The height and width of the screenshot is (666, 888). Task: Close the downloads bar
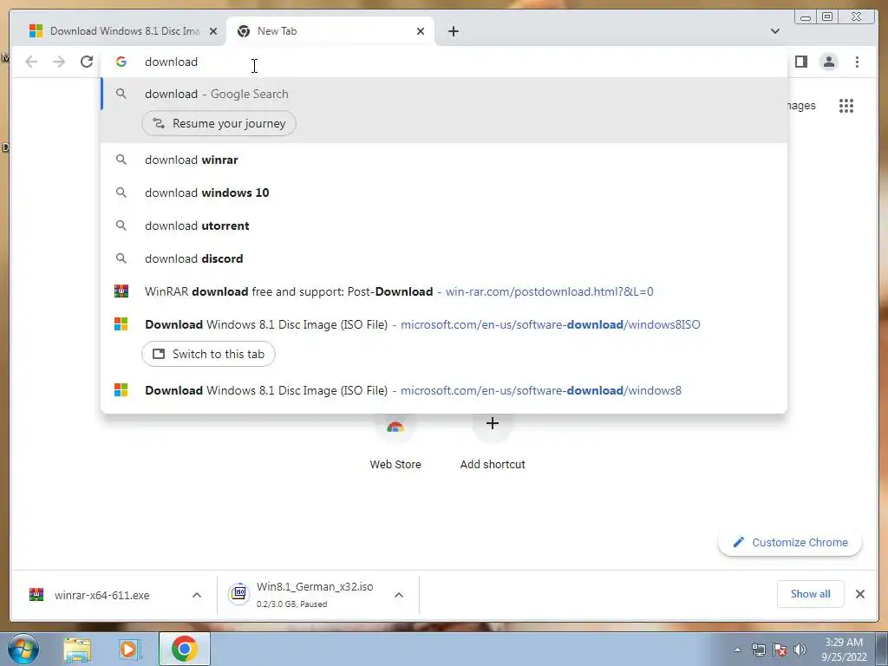(x=859, y=594)
